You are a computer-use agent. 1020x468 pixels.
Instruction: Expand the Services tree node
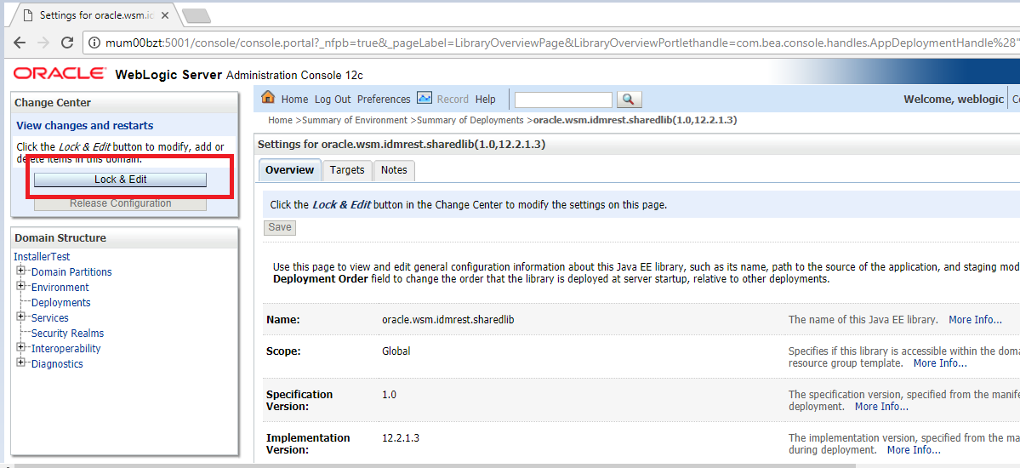[20, 317]
